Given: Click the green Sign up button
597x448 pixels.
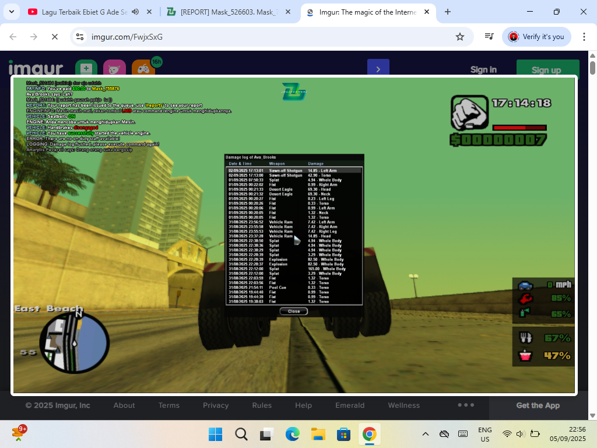Looking at the screenshot, I should pyautogui.click(x=548, y=68).
